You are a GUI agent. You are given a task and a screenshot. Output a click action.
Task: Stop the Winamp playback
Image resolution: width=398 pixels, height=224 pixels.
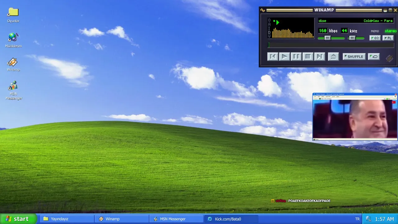[x=308, y=57]
